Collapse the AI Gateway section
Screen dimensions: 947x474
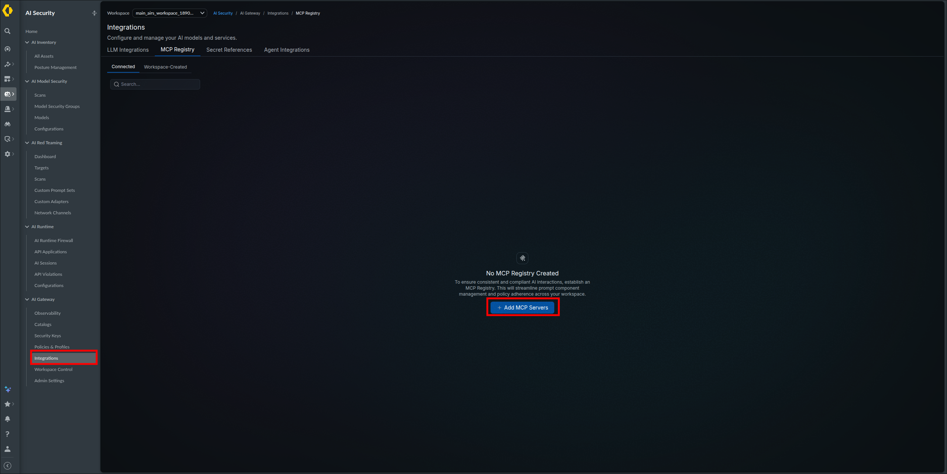27,300
